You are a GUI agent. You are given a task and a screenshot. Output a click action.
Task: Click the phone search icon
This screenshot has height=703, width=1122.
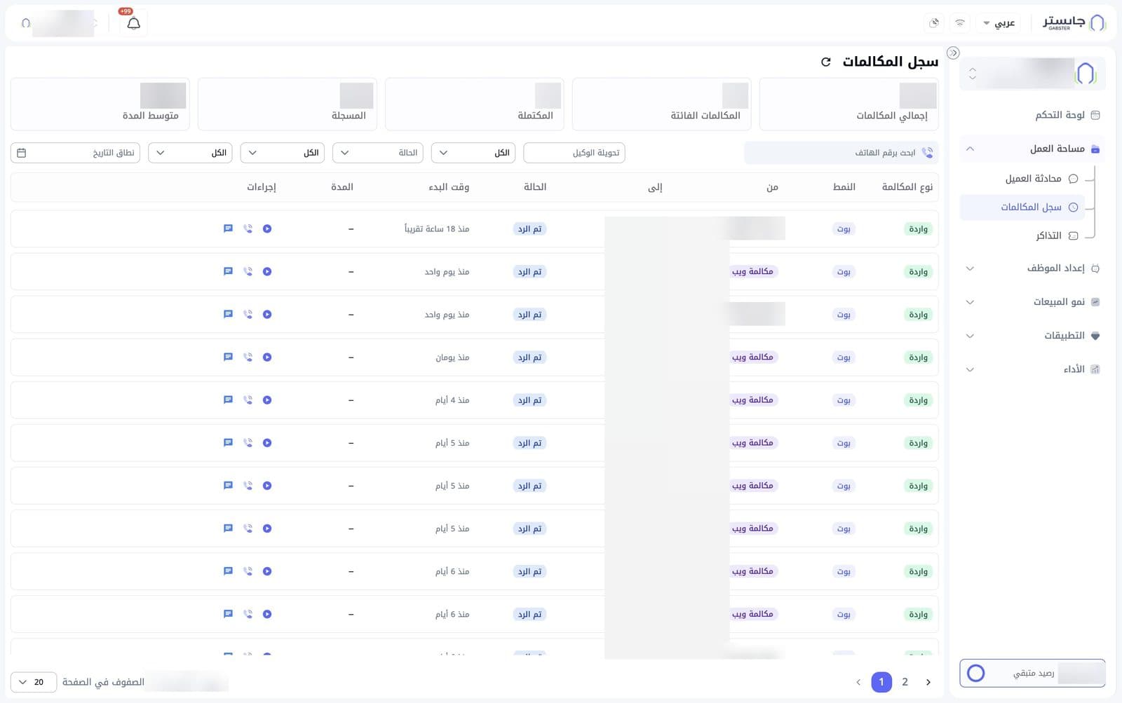927,153
